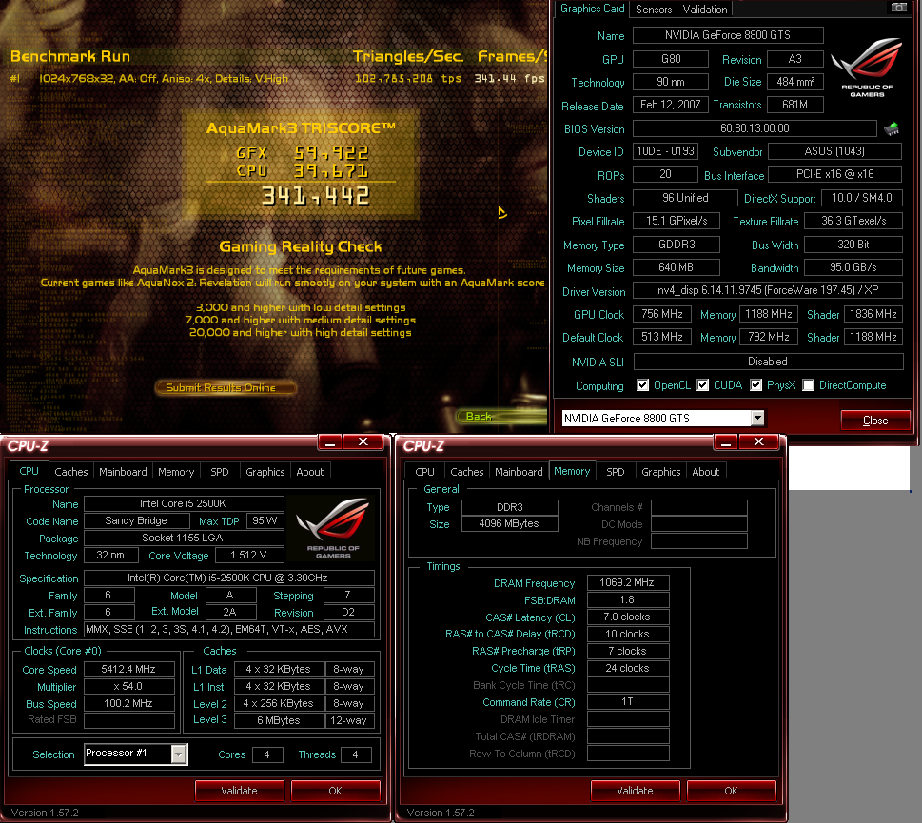This screenshot has width=922, height=823.
Task: Click the Cores value 4
Action: tap(267, 754)
